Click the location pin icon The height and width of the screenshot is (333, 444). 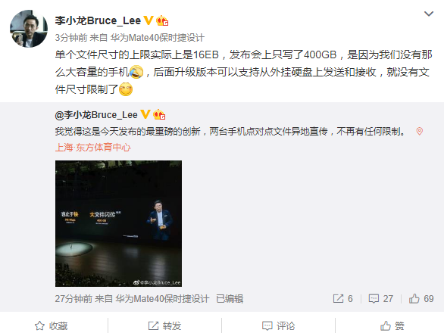click(419, 131)
